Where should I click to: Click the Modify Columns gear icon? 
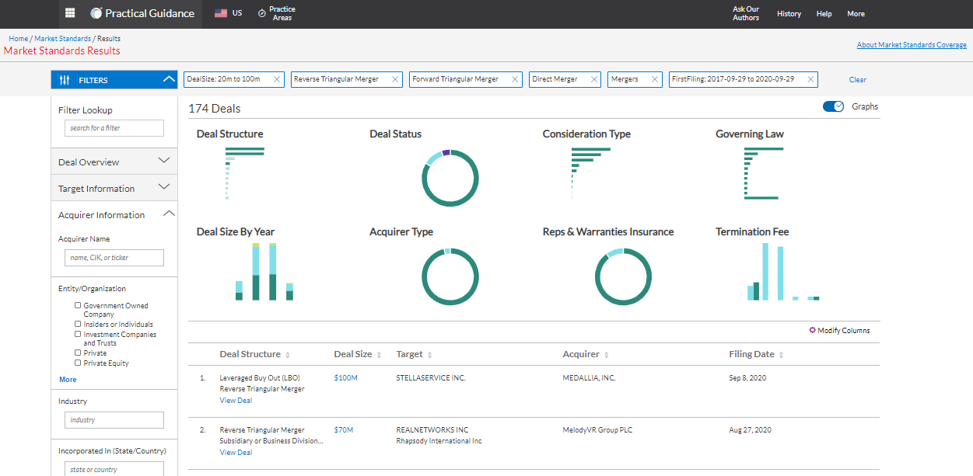813,330
